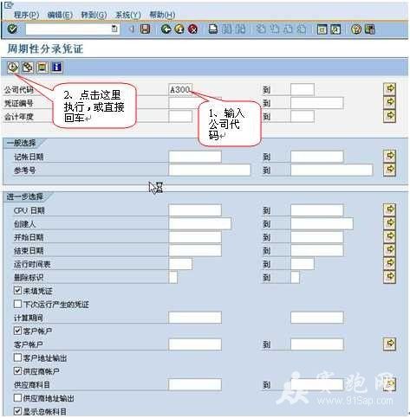Check the 下次运行产生的凭证 checkbox
Screen dimensions: 410x418
pos(17,304)
